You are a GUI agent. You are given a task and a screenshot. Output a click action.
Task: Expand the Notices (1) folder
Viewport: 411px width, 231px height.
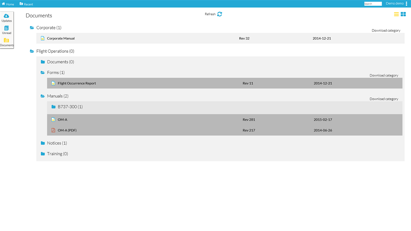(43, 143)
